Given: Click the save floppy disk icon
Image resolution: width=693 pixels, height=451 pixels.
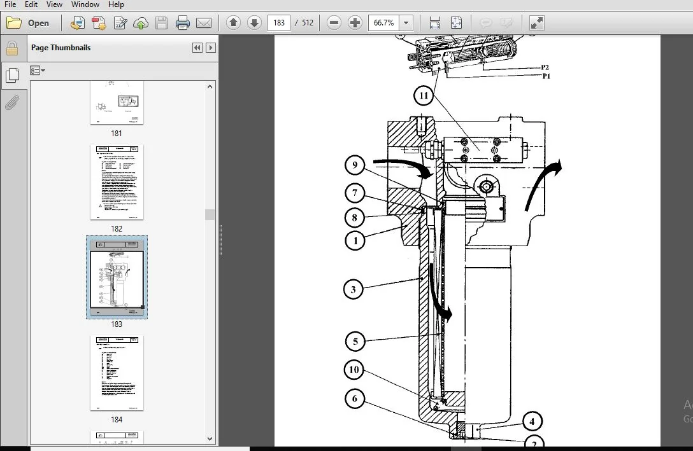Looking at the screenshot, I should 161,23.
